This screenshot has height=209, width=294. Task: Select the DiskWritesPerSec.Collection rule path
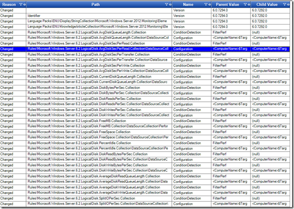(99, 110)
